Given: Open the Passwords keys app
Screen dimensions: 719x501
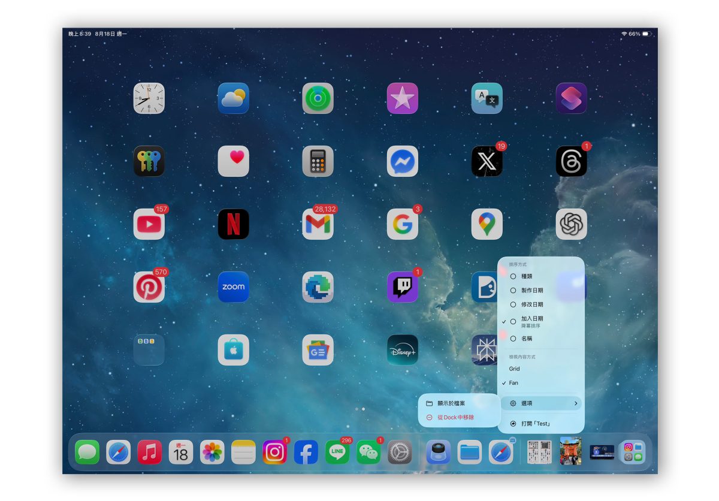Looking at the screenshot, I should click(x=149, y=161).
